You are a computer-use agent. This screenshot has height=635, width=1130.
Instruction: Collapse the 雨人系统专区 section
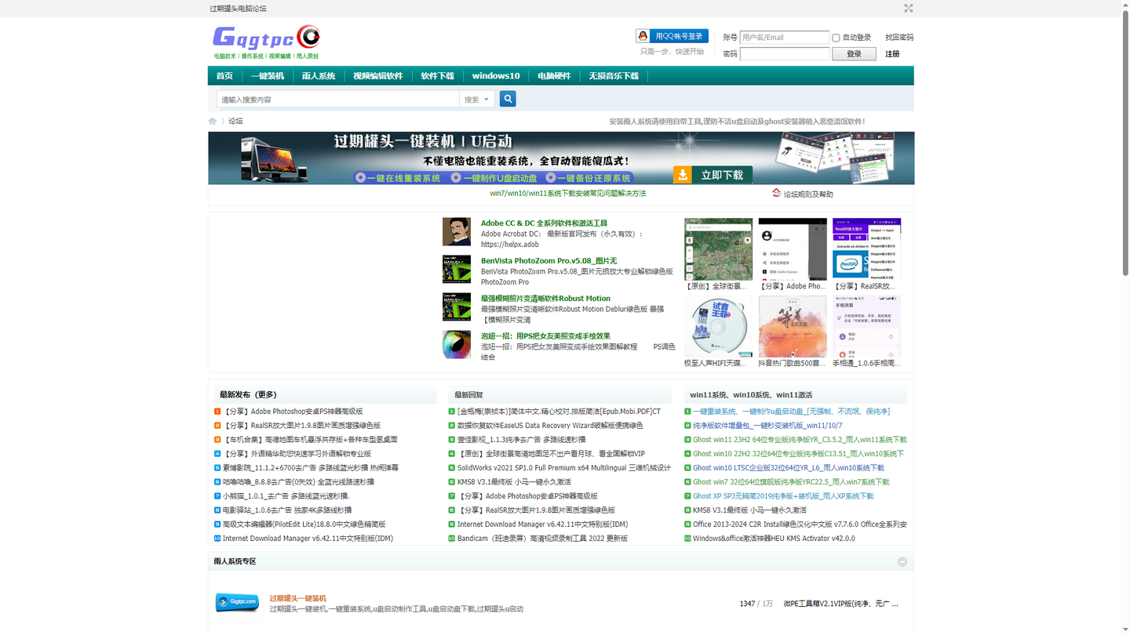(x=902, y=561)
